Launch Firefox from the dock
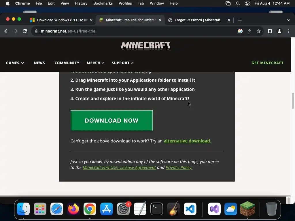Viewport: 295px width, 221px height. tap(73, 209)
